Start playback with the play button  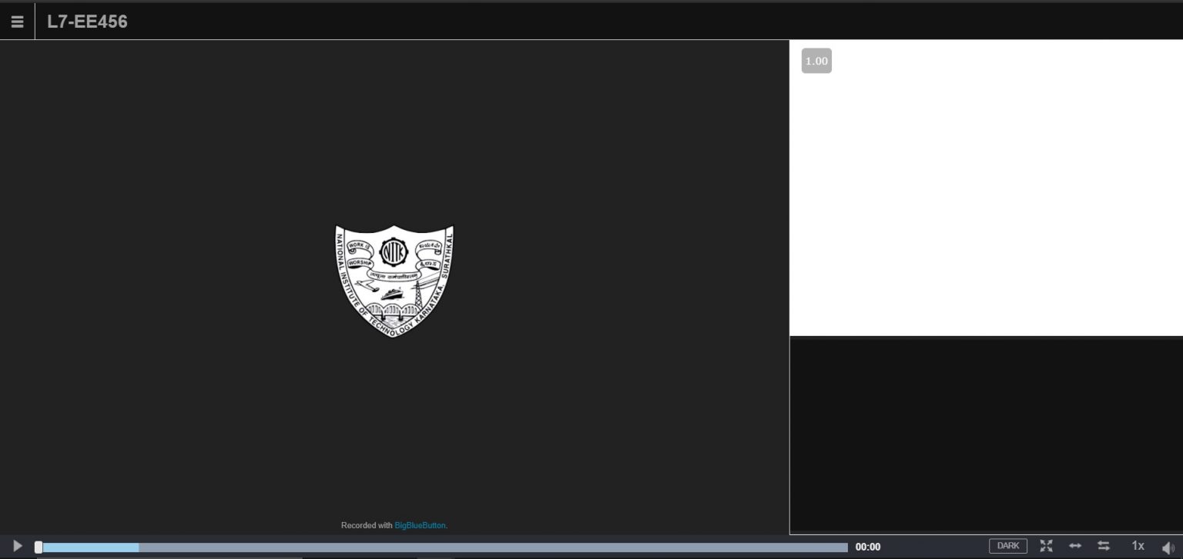coord(18,546)
